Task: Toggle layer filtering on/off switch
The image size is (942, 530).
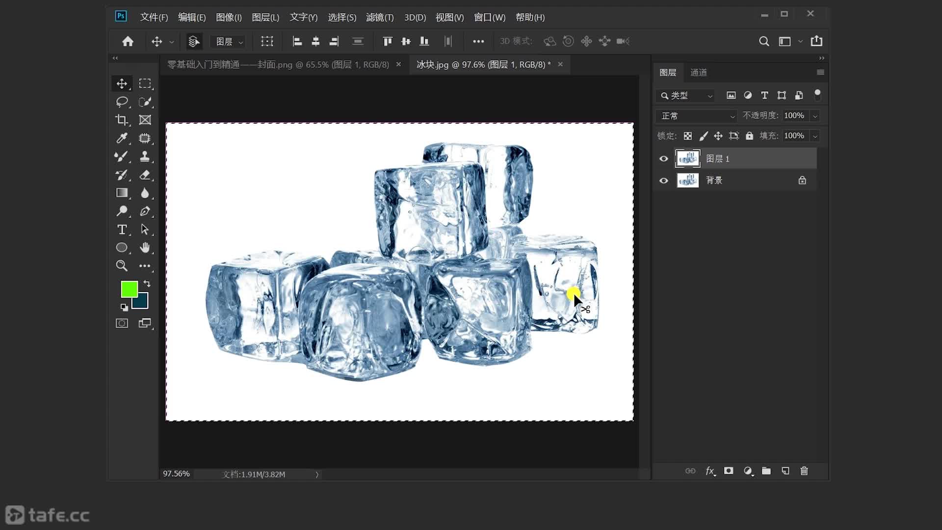Action: coord(817,95)
